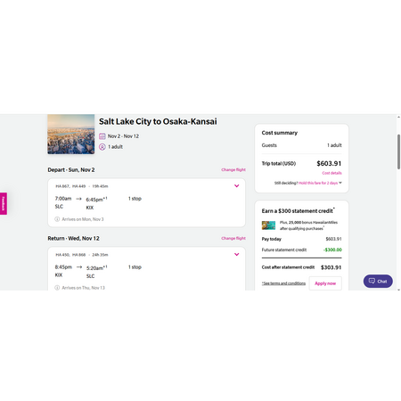Screen dimensions: 401x401
Task: Click the Osaka city thumbnail image
Action: [71, 135]
